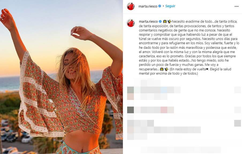Click the second blurred commenter dark avatar
The width and height of the screenshot is (242, 154).
[x=130, y=110]
